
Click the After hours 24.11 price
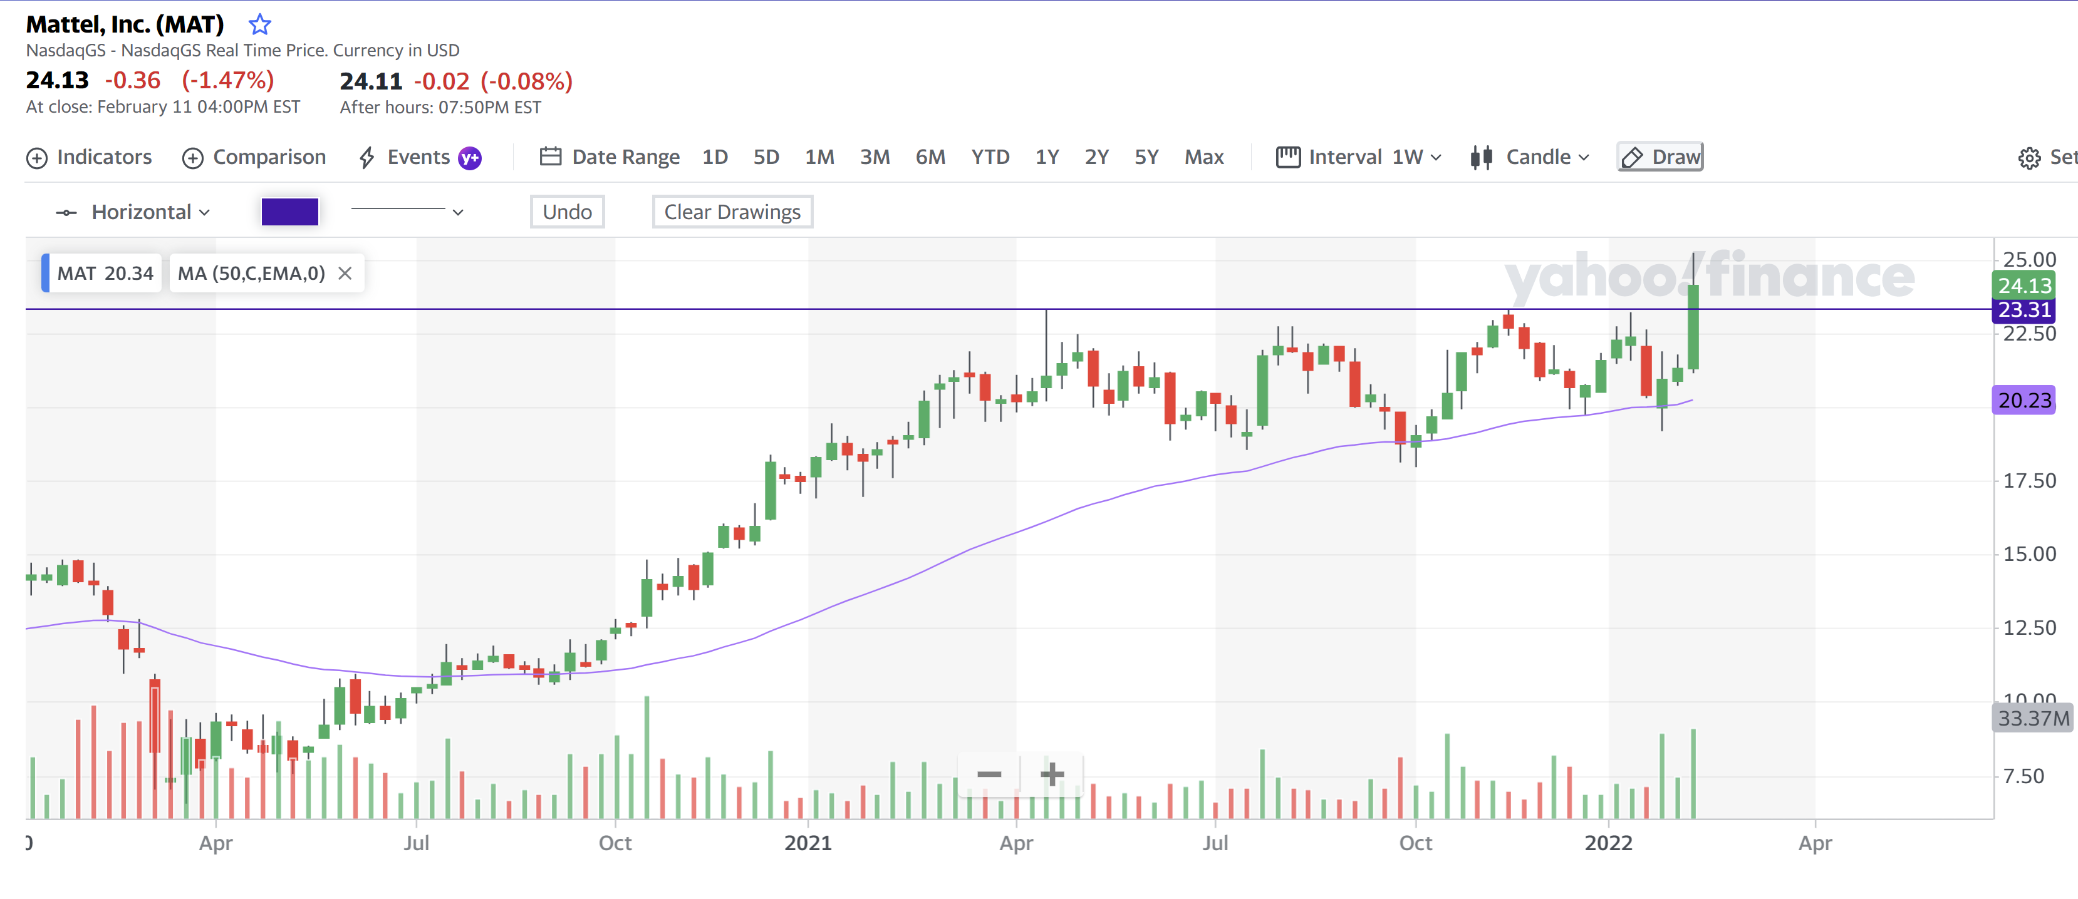371,81
